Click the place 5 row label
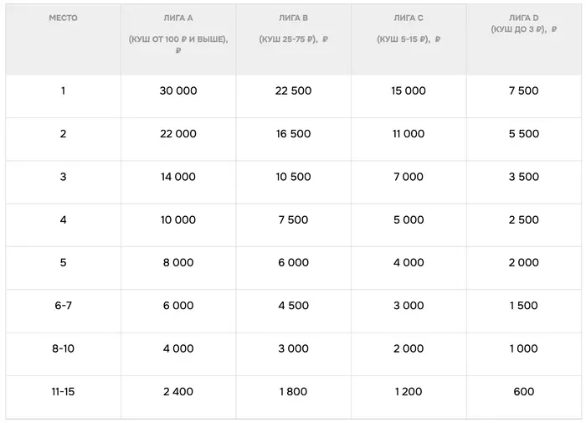 (63, 263)
